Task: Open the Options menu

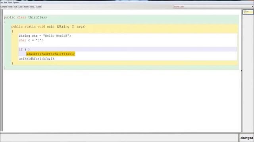Action: tap(16, 3)
